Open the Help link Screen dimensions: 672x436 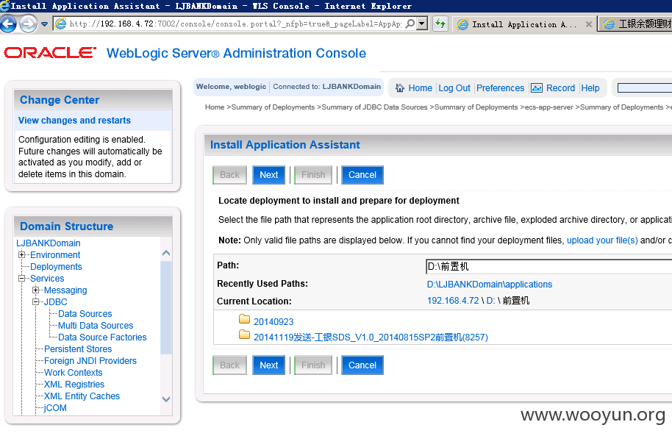point(590,88)
